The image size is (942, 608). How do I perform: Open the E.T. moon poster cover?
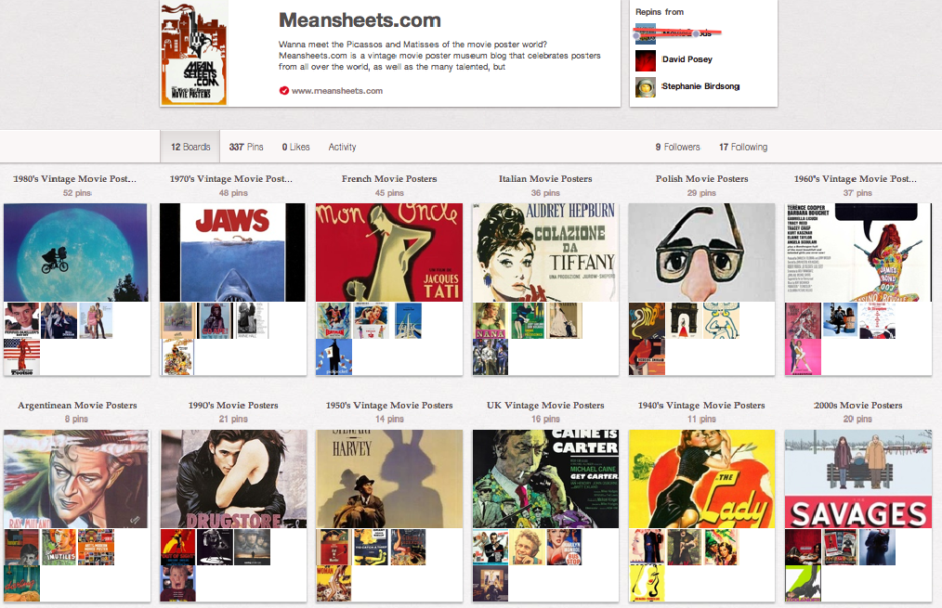point(75,252)
